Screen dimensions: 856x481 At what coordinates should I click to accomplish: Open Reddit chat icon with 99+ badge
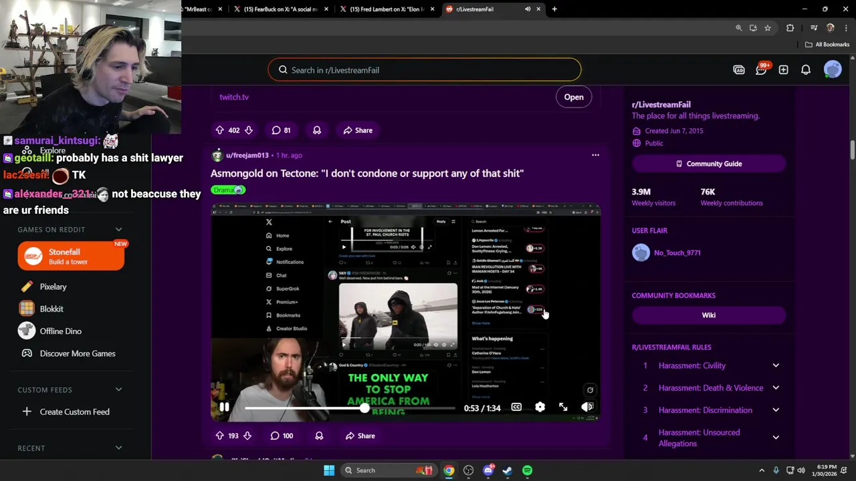762,69
